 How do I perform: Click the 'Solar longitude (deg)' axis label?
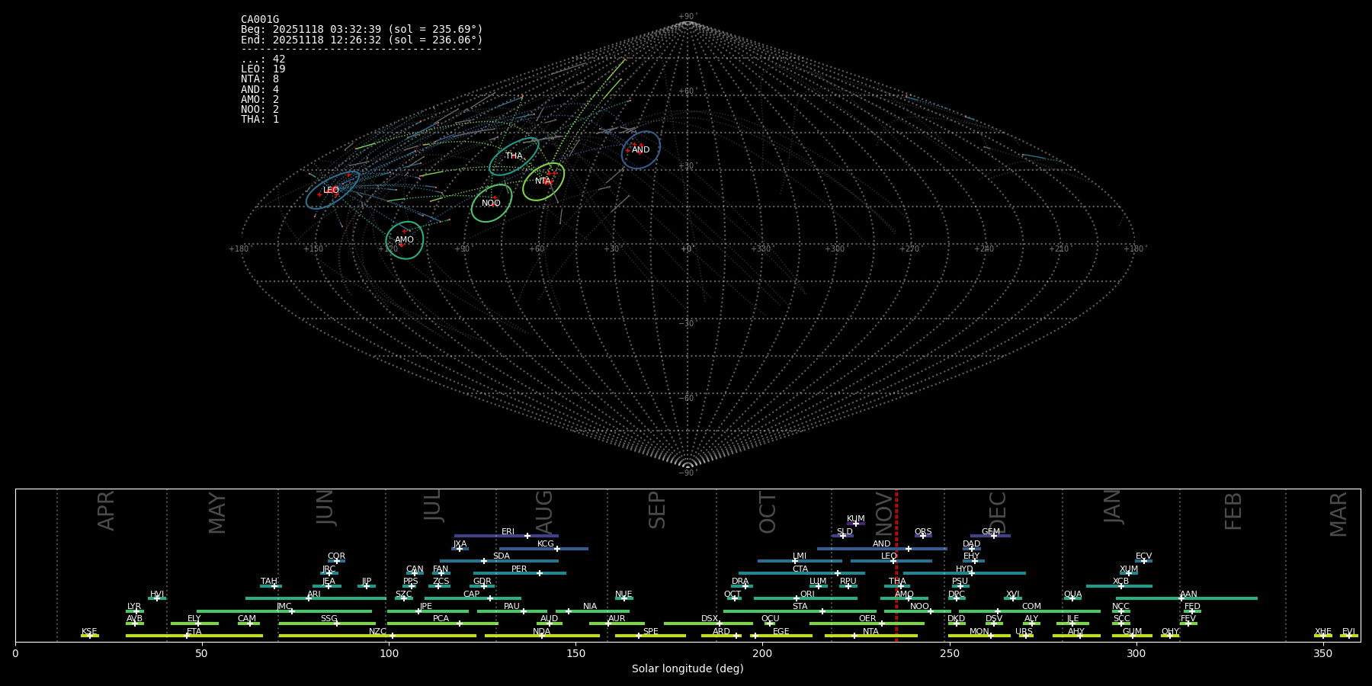pyautogui.click(x=688, y=669)
